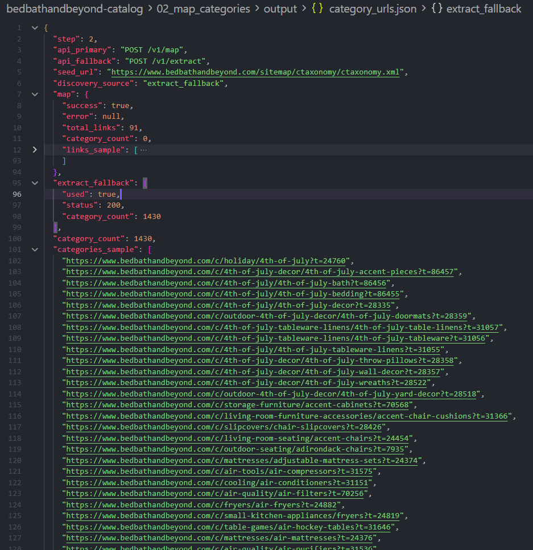
Task: Click the JSON braces icon before category_urls.json
Action: (317, 9)
